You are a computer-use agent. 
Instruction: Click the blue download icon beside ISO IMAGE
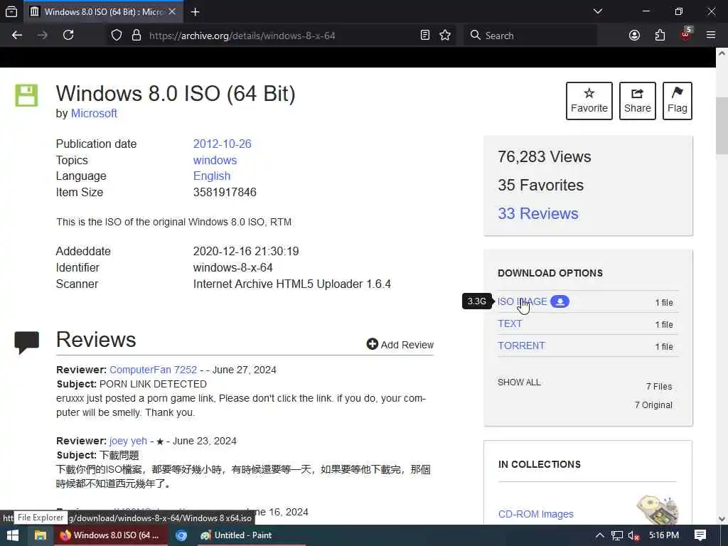coord(560,301)
